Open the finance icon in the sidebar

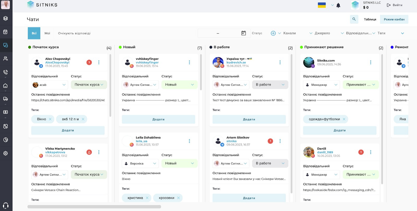point(6,112)
